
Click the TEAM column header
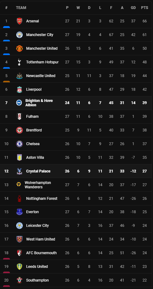tap(21, 8)
